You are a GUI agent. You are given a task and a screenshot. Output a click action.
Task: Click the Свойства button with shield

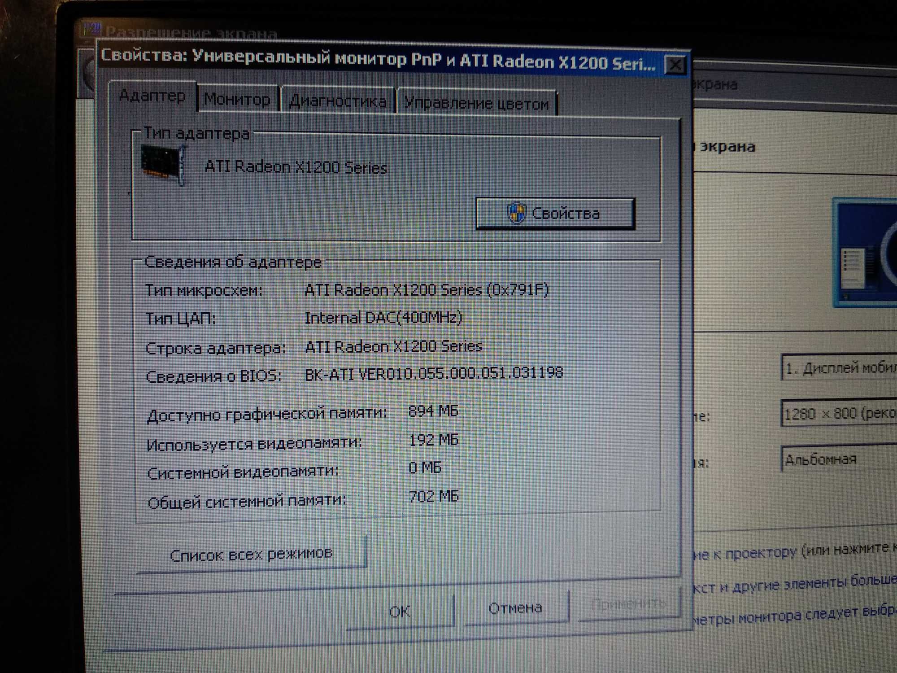click(x=555, y=214)
